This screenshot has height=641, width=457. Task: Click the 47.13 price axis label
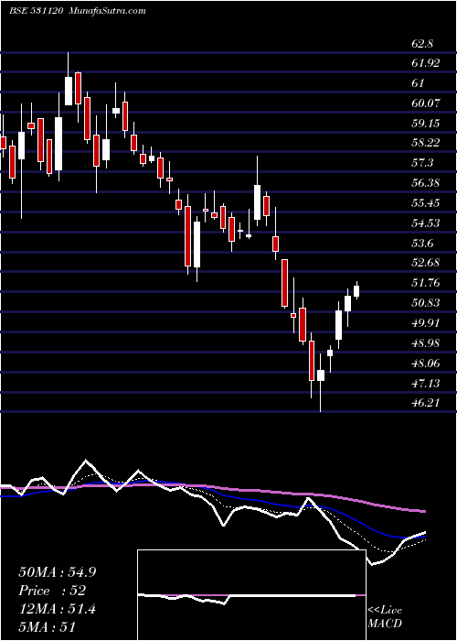point(426,383)
